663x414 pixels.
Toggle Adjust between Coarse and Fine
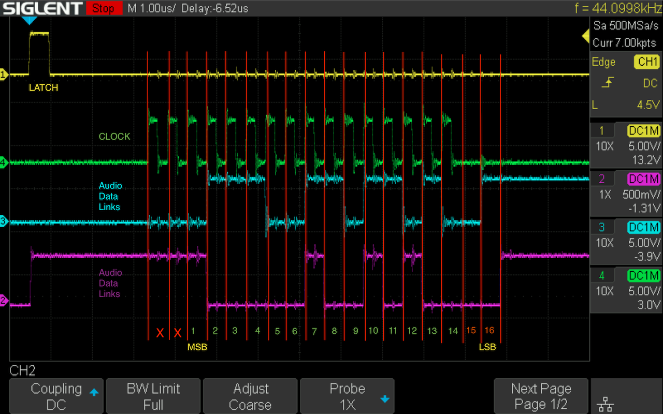(x=250, y=396)
